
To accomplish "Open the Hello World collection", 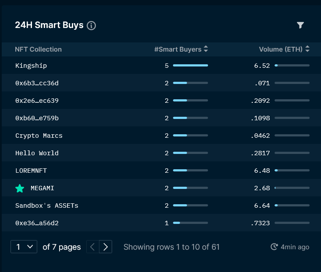I will (x=37, y=153).
